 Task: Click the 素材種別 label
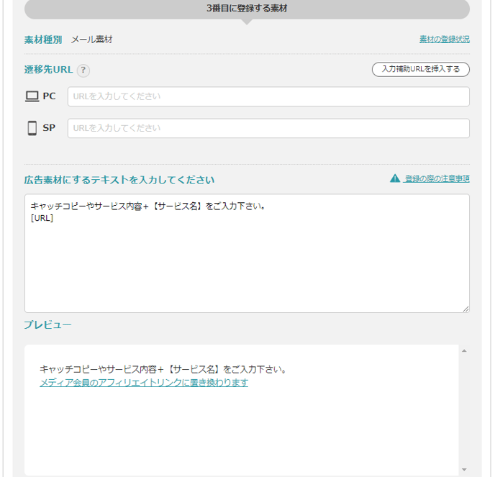(x=43, y=40)
